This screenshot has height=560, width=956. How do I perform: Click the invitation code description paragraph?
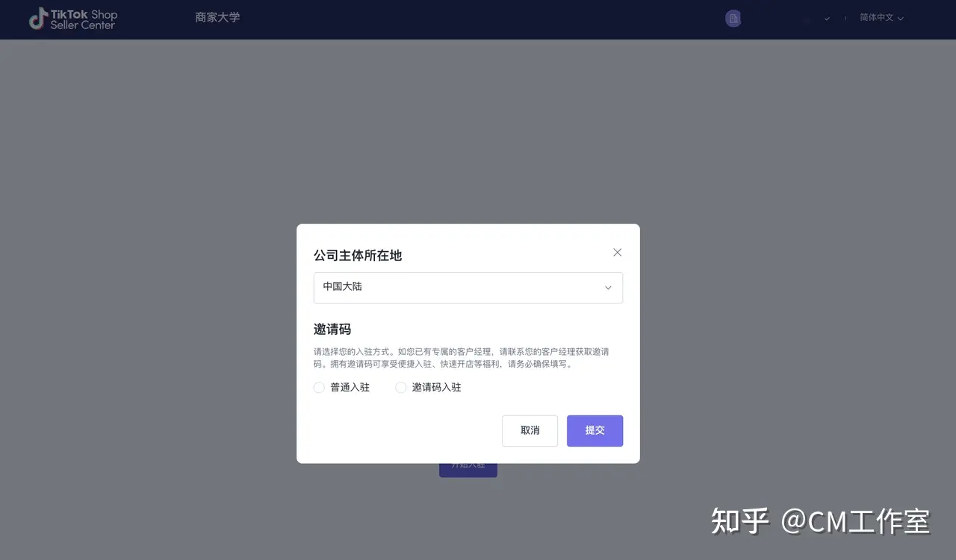462,358
